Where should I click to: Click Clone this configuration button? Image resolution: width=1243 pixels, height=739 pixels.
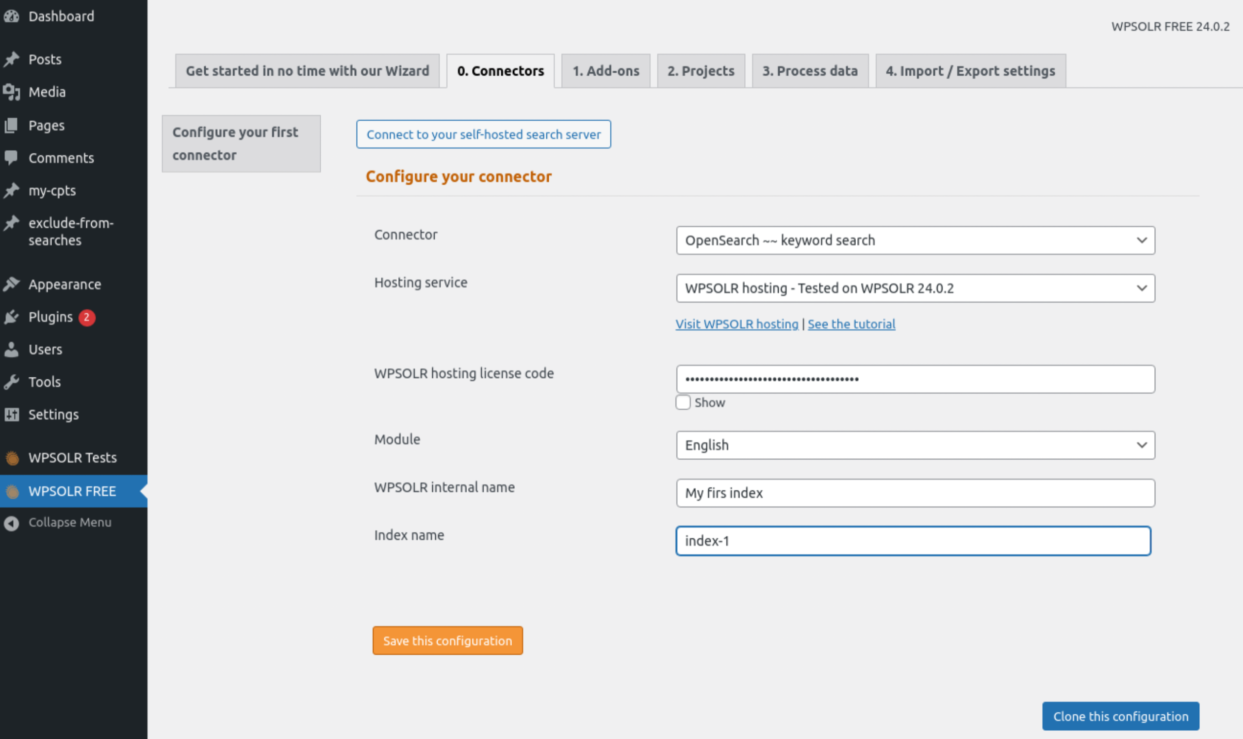coord(1121,717)
